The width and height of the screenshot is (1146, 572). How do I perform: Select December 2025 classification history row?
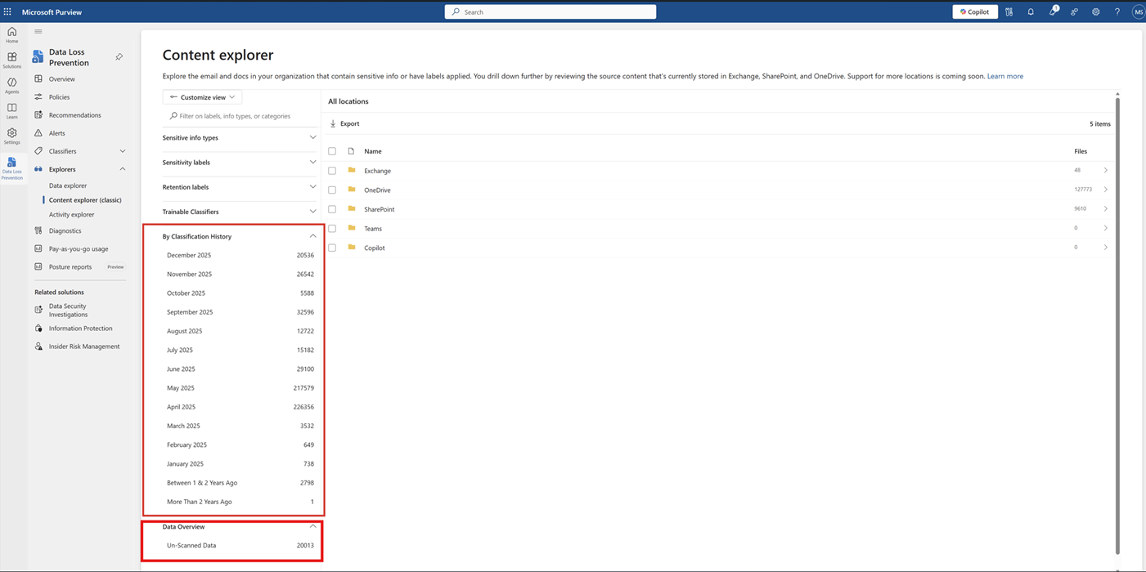(x=240, y=255)
